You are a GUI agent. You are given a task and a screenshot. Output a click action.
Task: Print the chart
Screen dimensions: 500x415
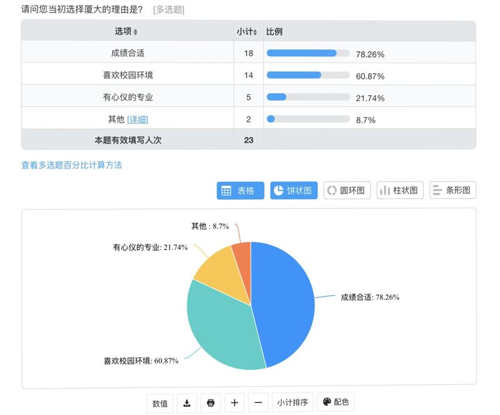click(x=211, y=402)
